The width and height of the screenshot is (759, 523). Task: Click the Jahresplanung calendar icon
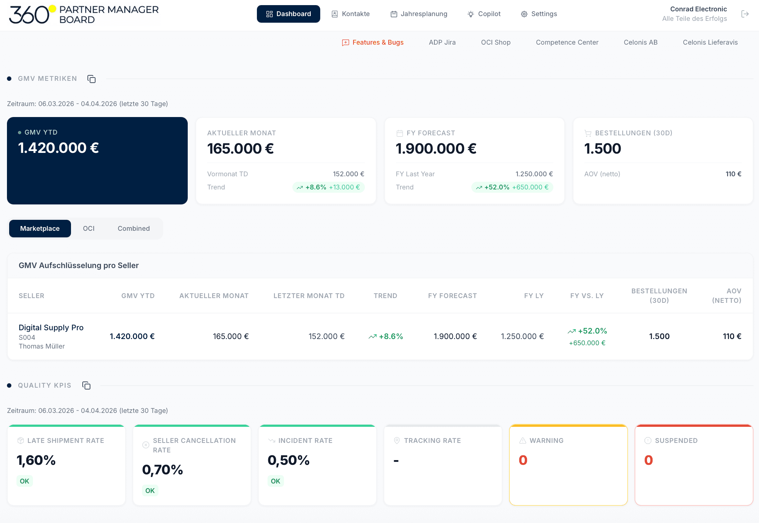click(394, 14)
